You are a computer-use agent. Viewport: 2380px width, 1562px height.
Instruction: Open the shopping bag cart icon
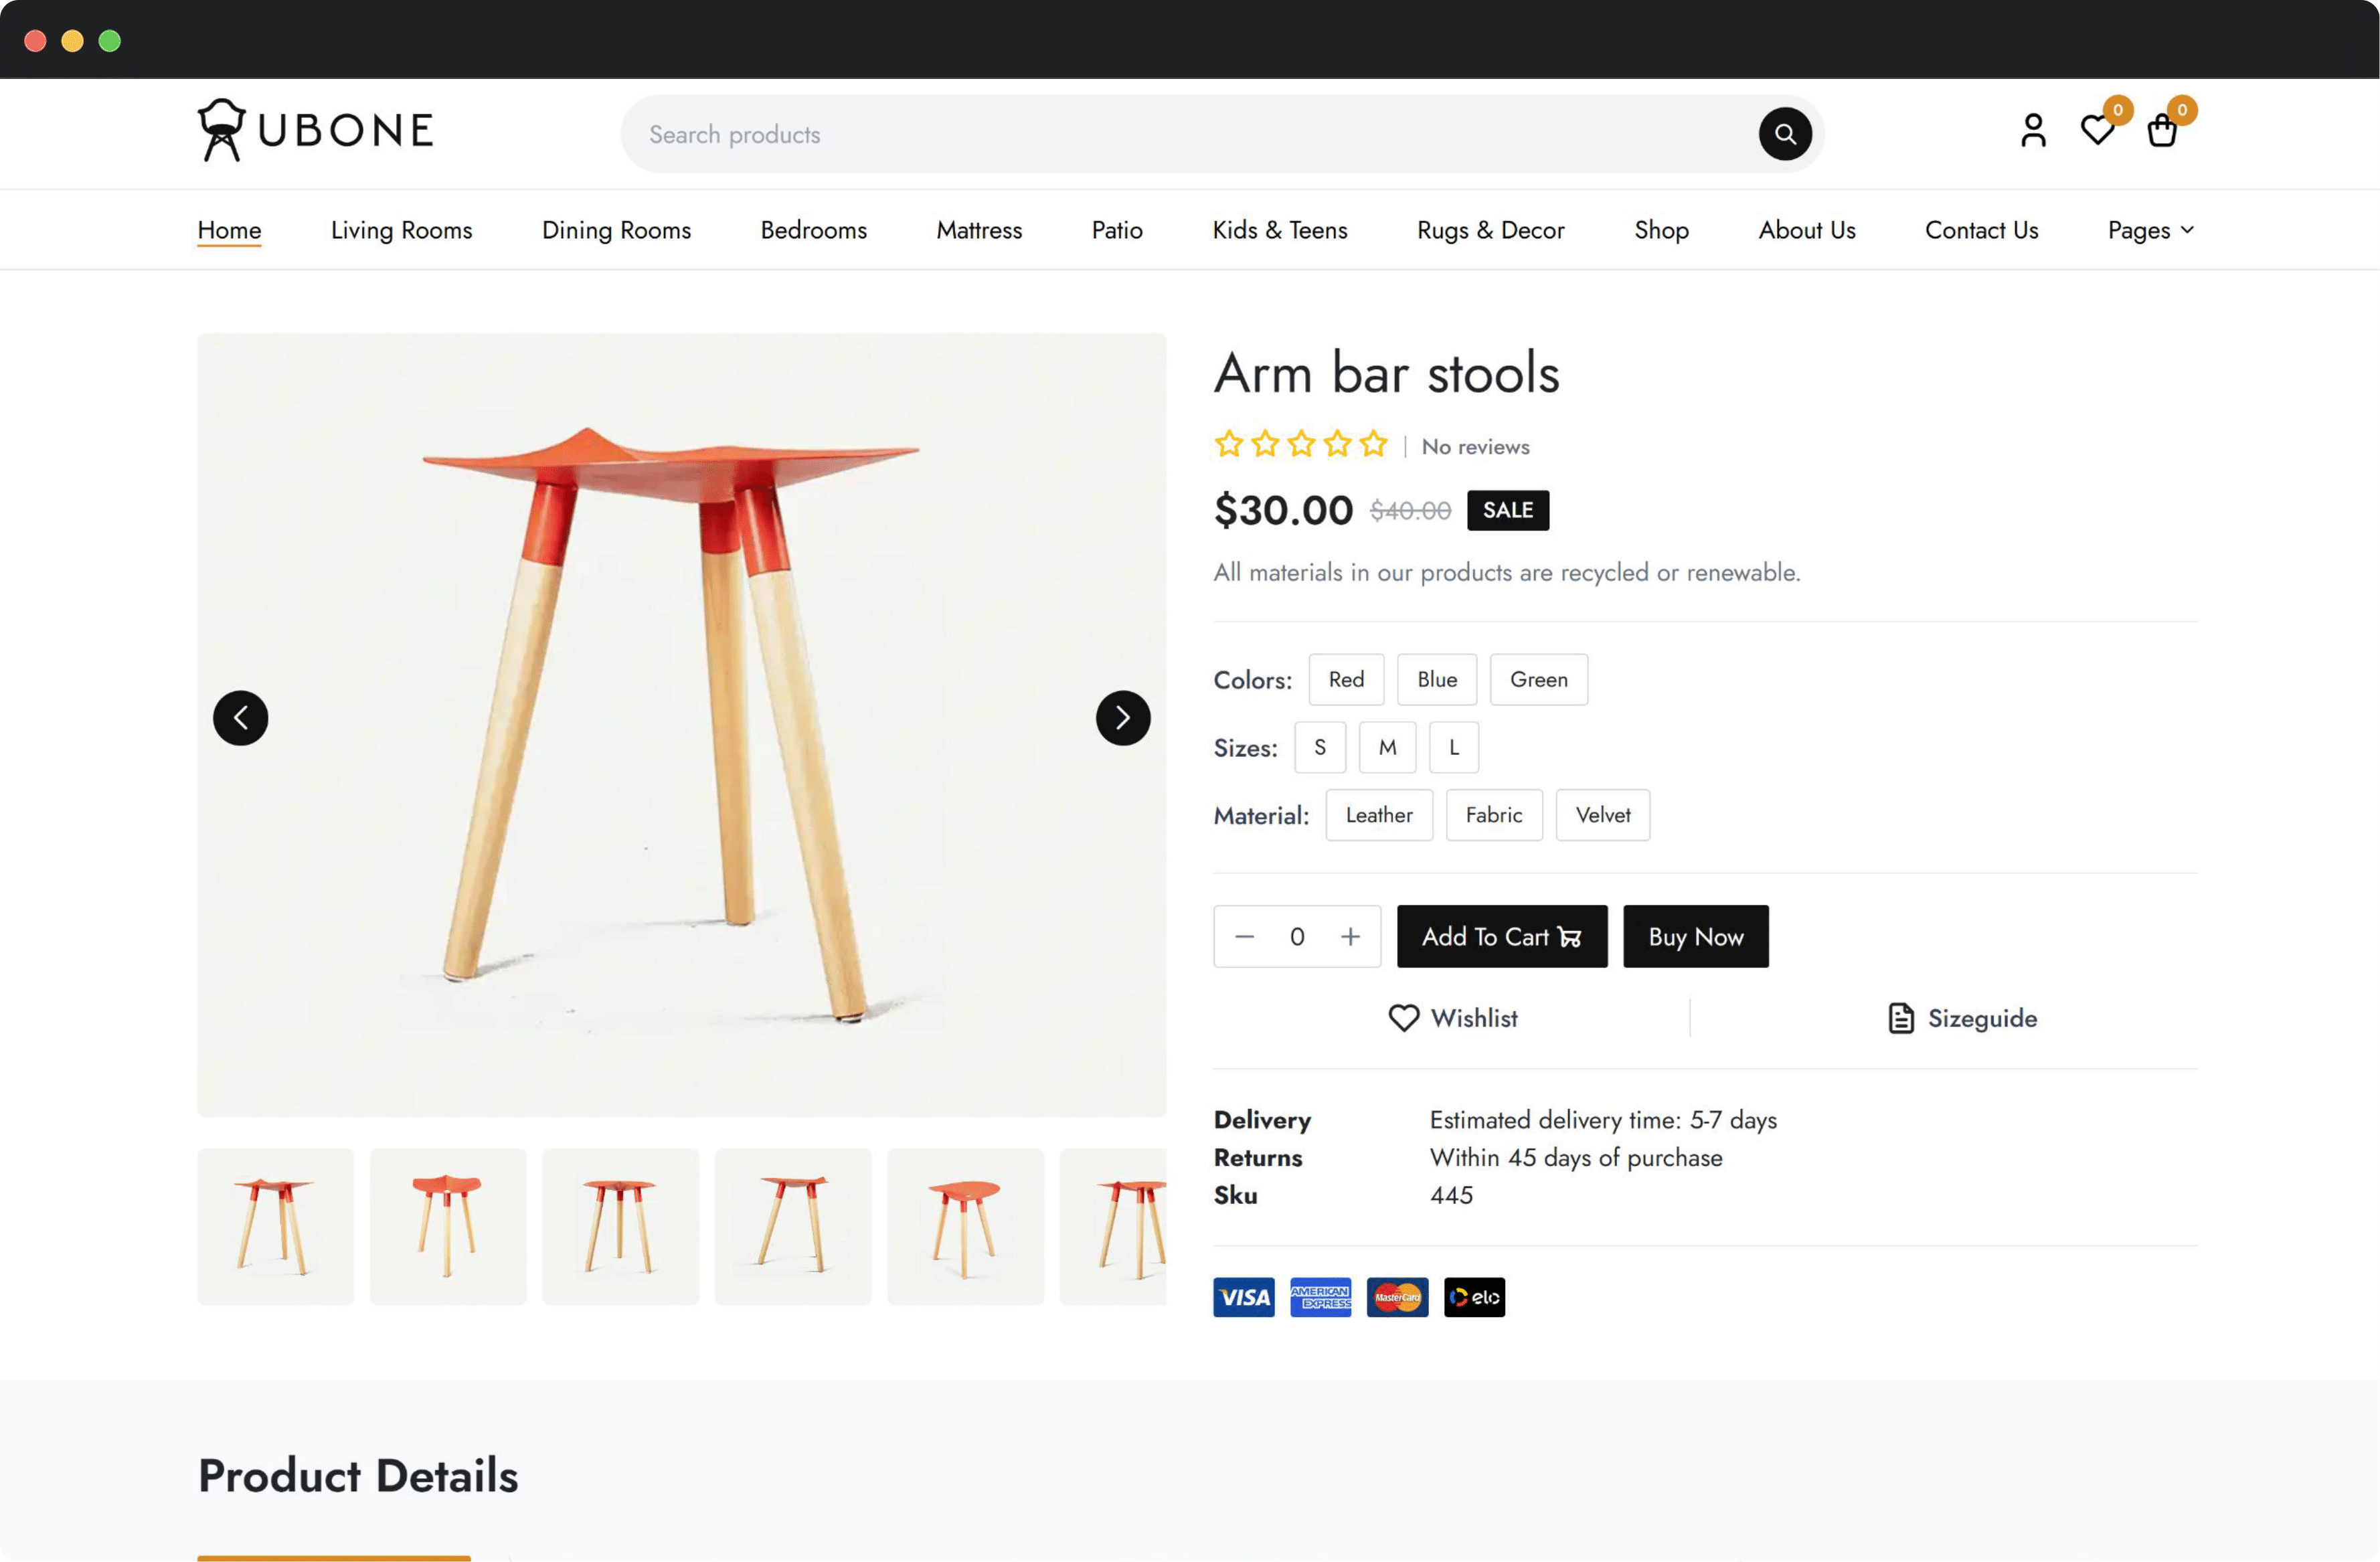click(2161, 131)
